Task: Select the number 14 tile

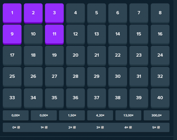Action: (x=118, y=34)
